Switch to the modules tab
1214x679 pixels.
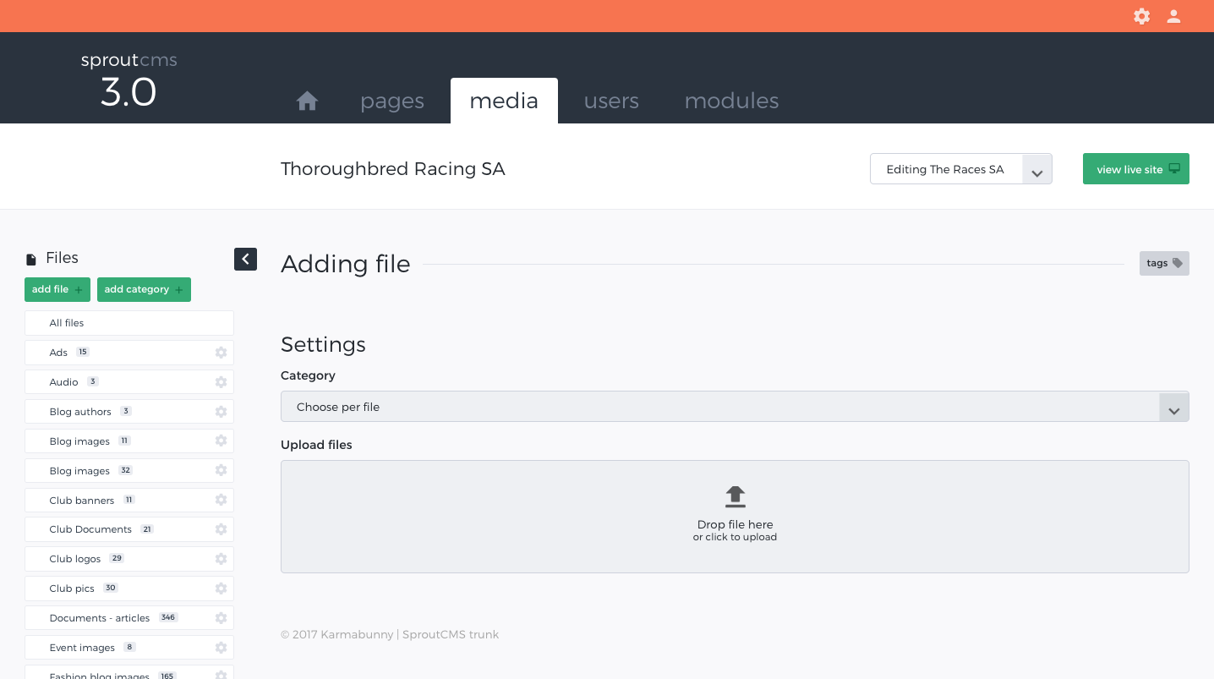click(731, 101)
